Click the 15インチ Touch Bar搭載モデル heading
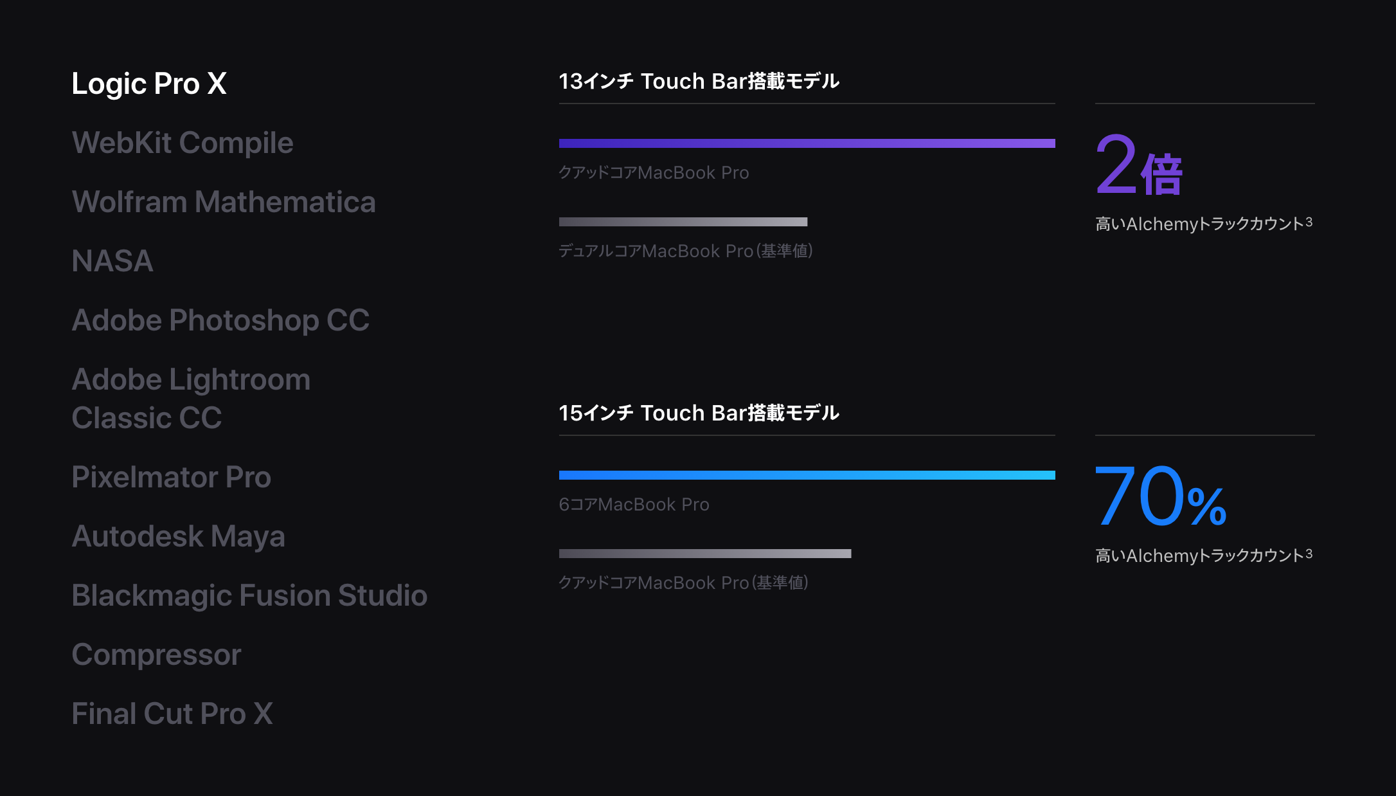1396x796 pixels. coord(699,413)
